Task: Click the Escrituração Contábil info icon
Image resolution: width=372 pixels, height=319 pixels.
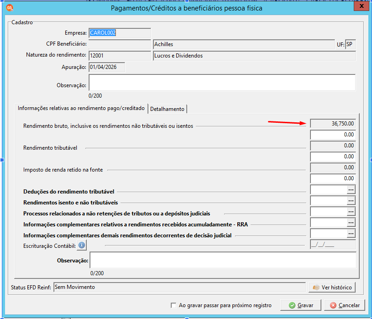Action: (x=82, y=245)
